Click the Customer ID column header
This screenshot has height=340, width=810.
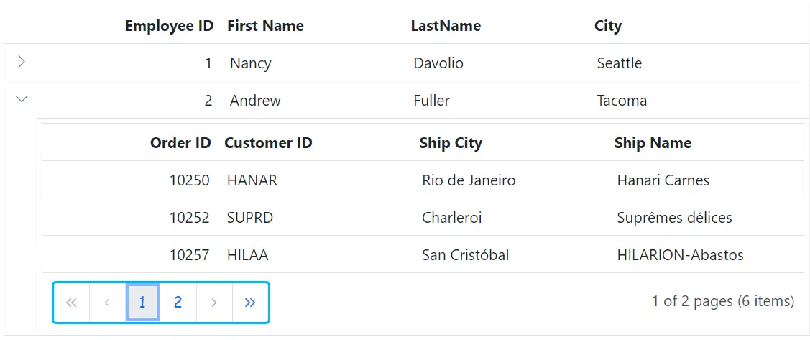pos(268,143)
